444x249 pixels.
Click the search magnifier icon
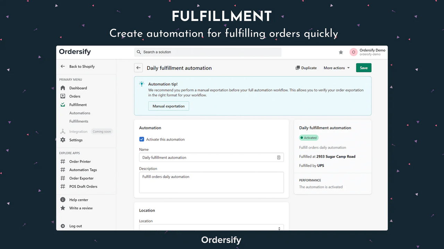139,52
